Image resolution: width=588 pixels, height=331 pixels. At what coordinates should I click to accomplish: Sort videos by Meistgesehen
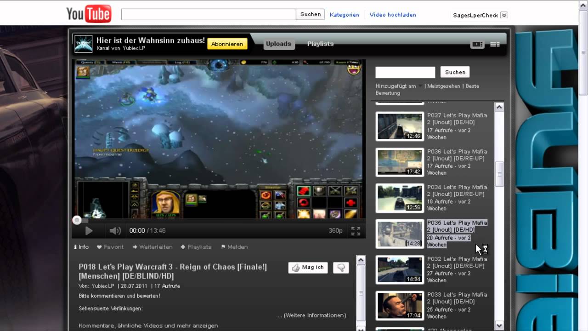click(x=443, y=86)
